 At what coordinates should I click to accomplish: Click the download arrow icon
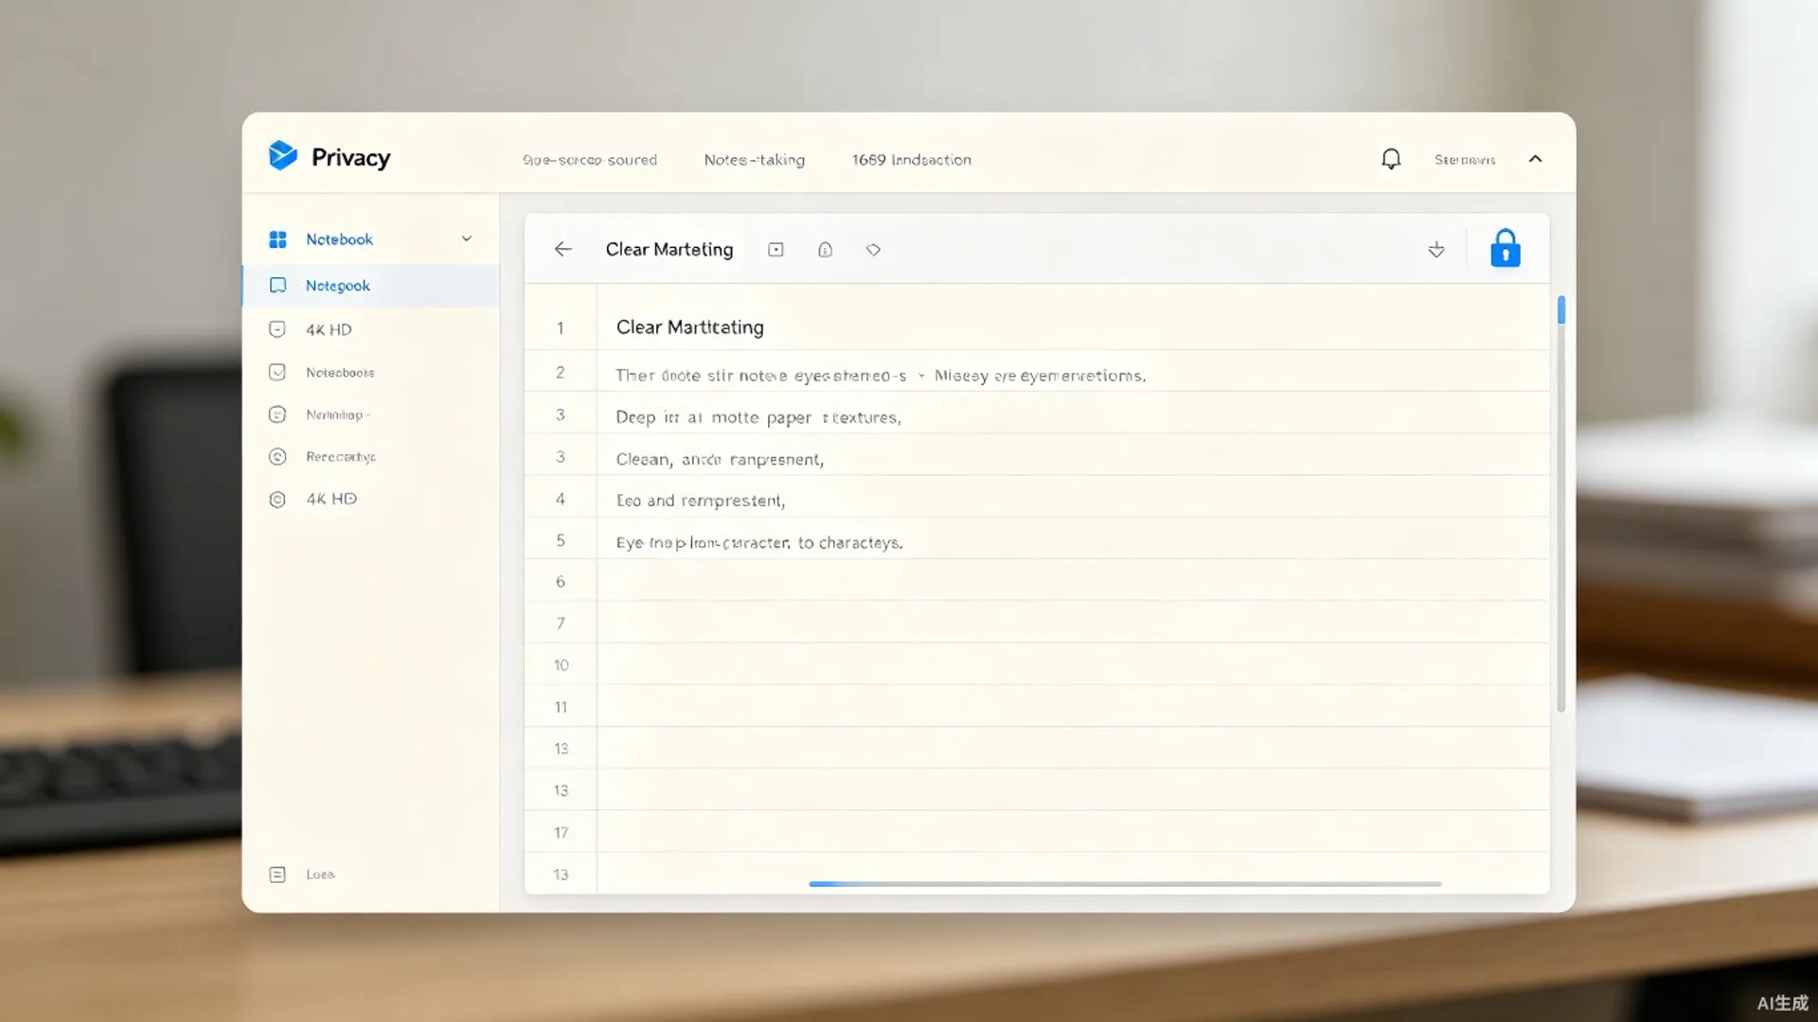click(x=1436, y=249)
